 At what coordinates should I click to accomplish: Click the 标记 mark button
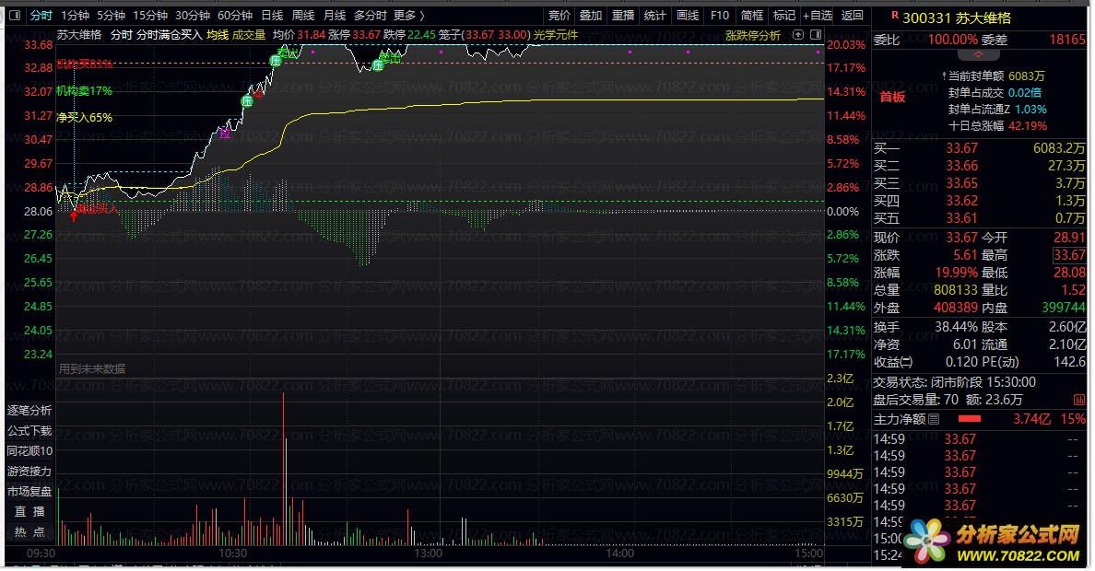[x=783, y=16]
